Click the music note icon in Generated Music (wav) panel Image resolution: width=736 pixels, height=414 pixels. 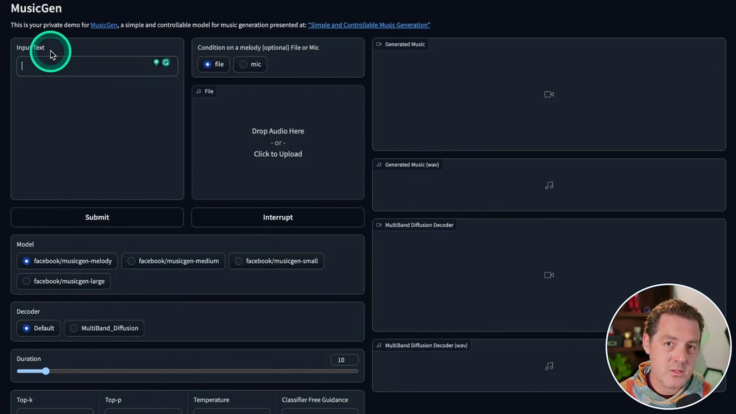[549, 185]
